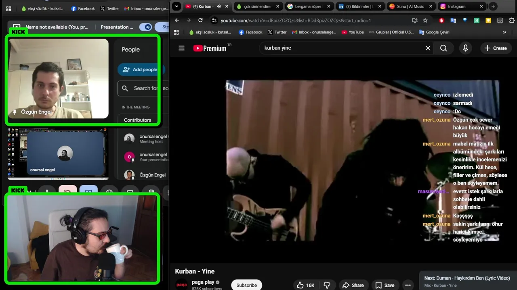Open the Google Çeviri bookmark

point(434,32)
